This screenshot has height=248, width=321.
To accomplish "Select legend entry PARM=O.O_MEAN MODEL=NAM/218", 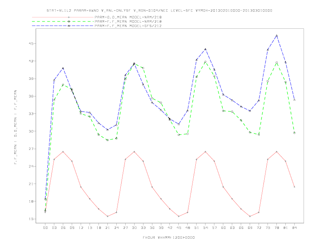I will point(128,17).
